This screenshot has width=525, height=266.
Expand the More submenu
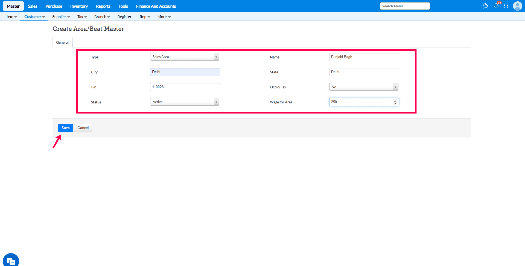pos(164,17)
